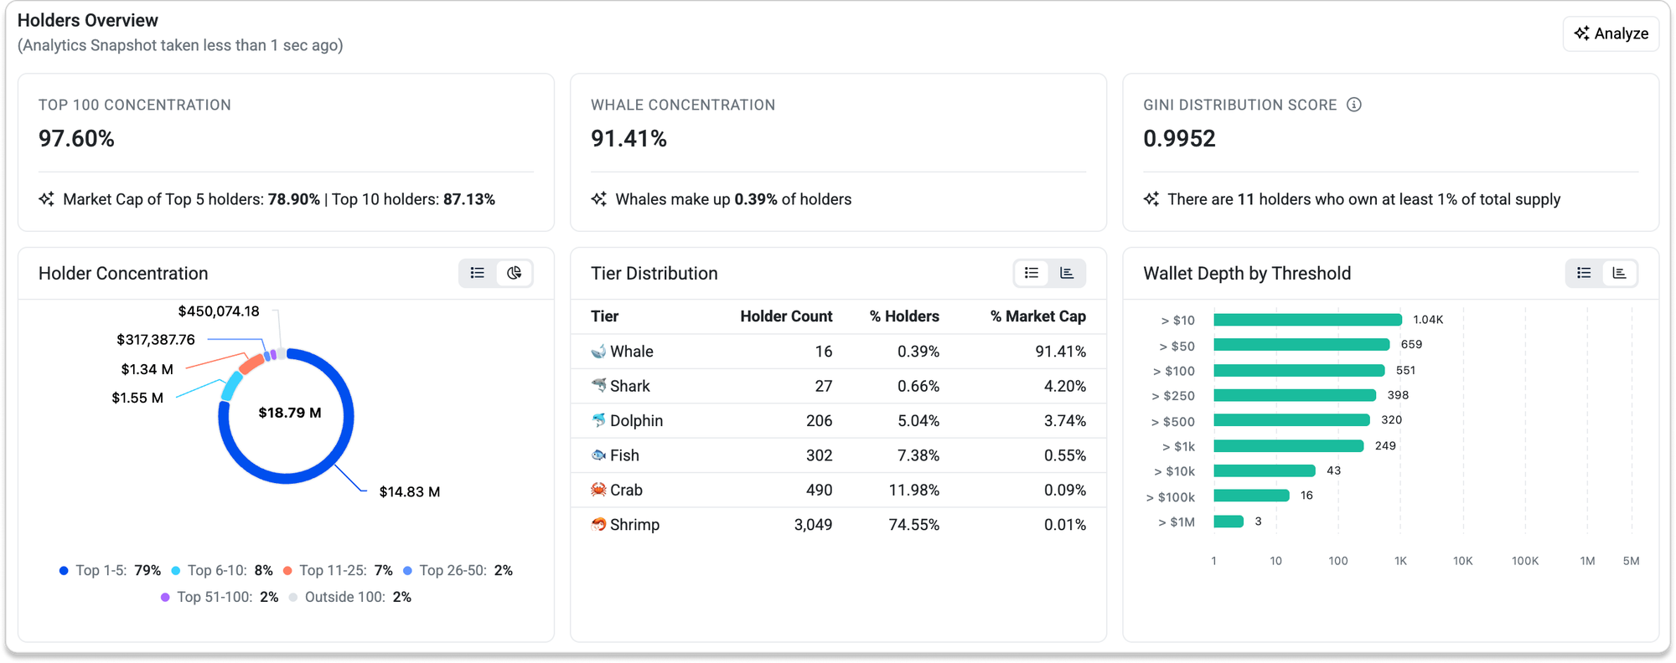Click the Whale tier icon
1676x663 pixels.
tap(598, 352)
